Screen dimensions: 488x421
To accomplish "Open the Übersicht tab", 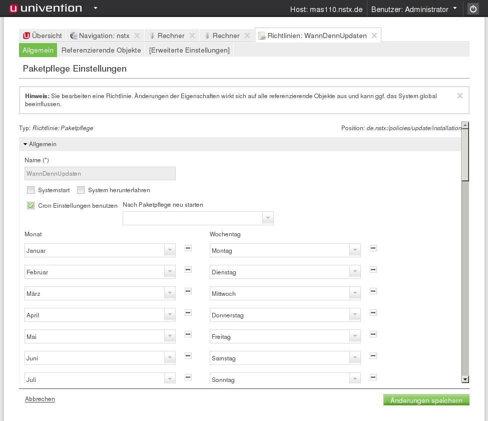I will [43, 36].
